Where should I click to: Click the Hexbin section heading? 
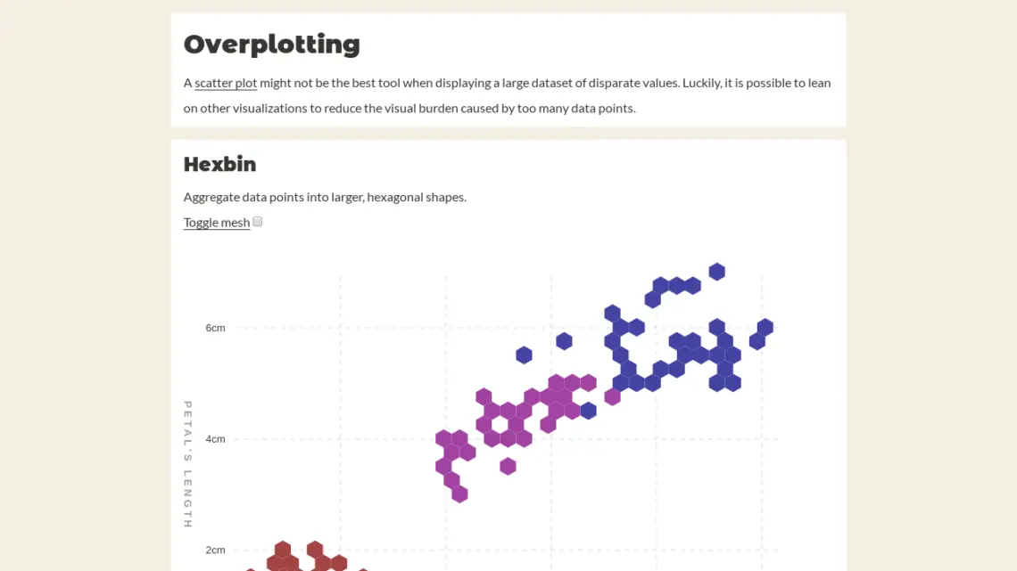coord(219,164)
